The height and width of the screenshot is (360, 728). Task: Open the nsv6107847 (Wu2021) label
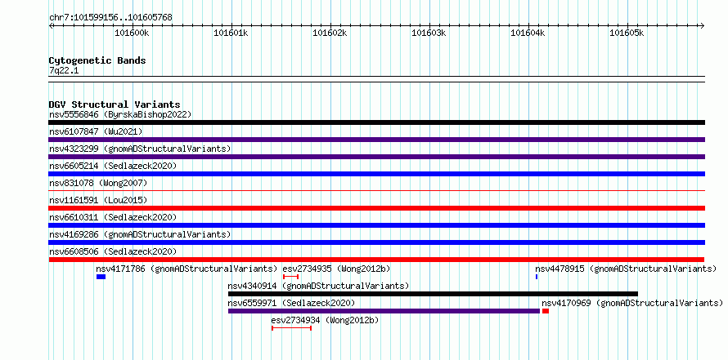click(x=96, y=131)
